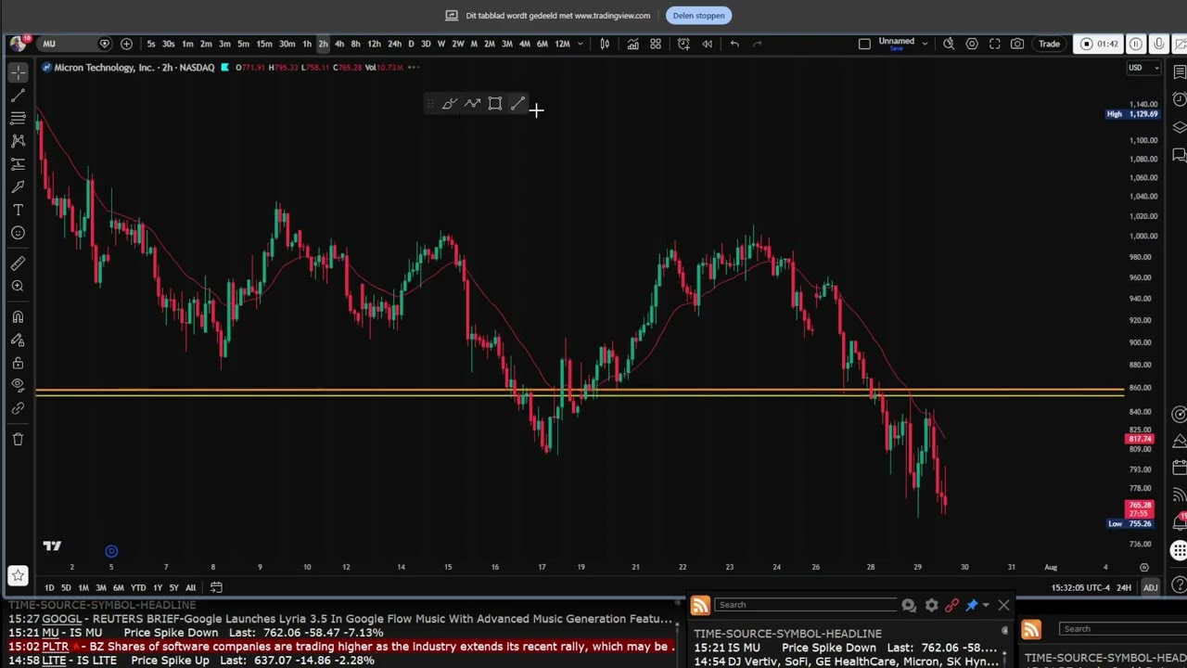1187x668 pixels.
Task: Open indicator templates grid icon
Action: pyautogui.click(x=655, y=44)
